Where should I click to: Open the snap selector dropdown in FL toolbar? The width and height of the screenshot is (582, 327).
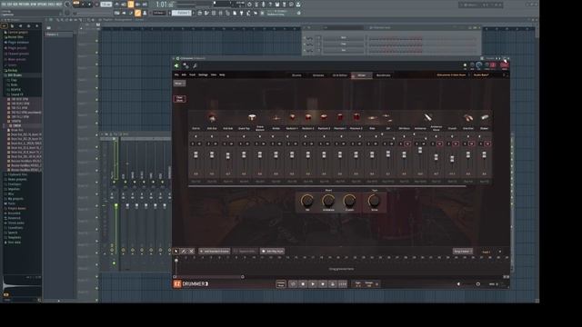point(160,13)
